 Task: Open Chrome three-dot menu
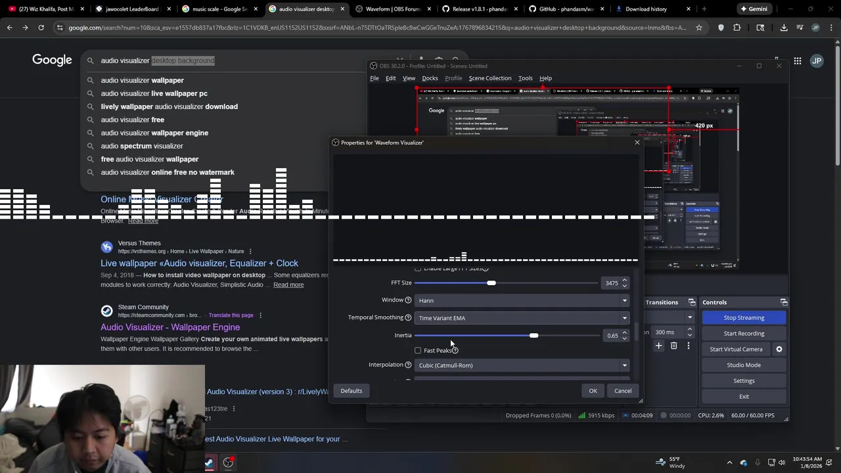[x=831, y=28]
